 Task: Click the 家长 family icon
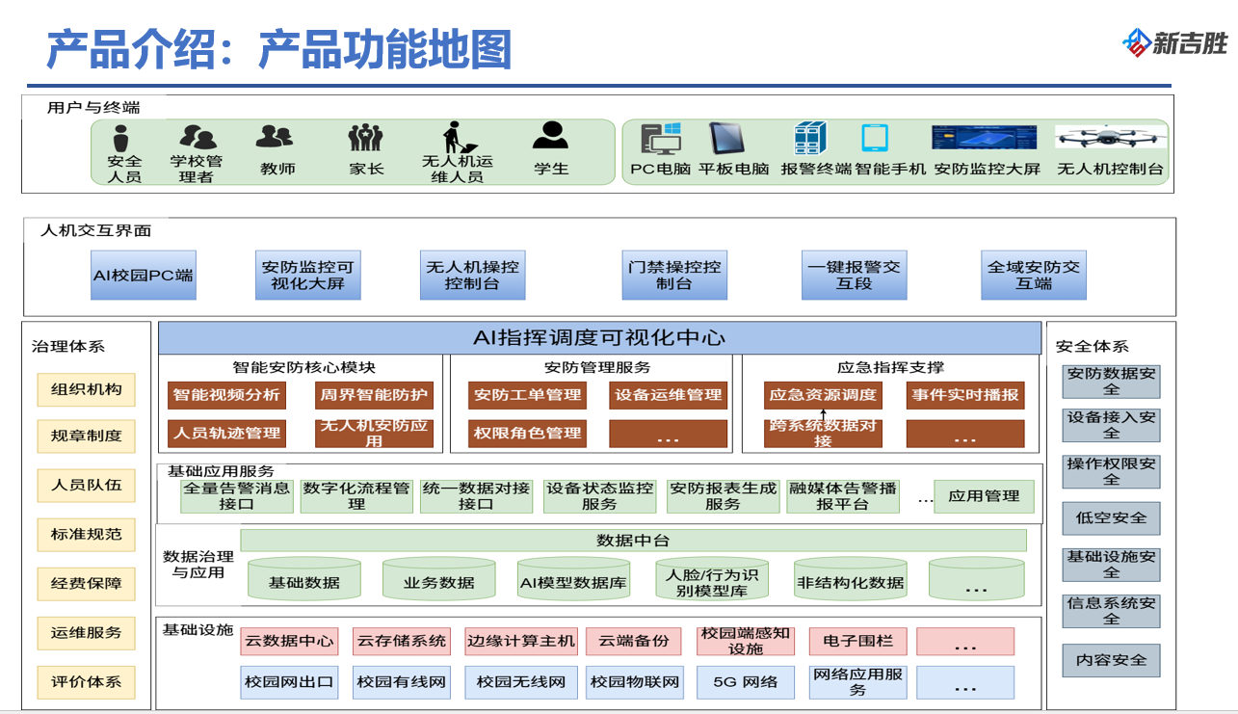365,138
